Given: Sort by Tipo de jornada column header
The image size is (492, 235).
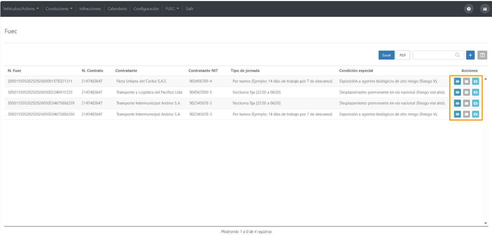Looking at the screenshot, I should click(245, 71).
